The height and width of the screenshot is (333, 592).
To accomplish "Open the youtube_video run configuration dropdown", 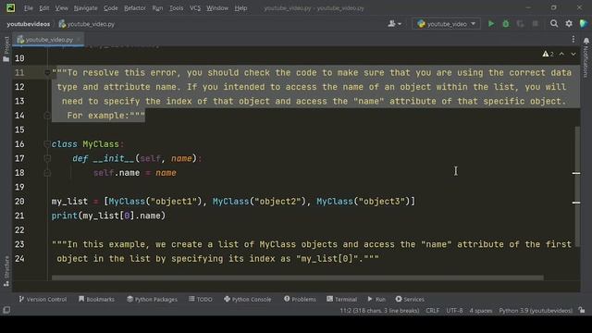I will 446,24.
